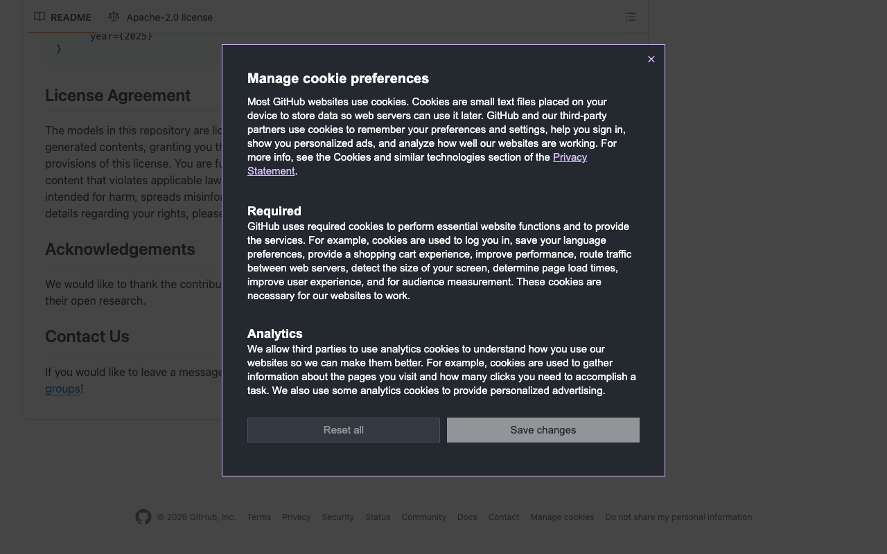This screenshot has width=887, height=554.
Task: Save changes to cookie preferences
Action: tap(543, 430)
